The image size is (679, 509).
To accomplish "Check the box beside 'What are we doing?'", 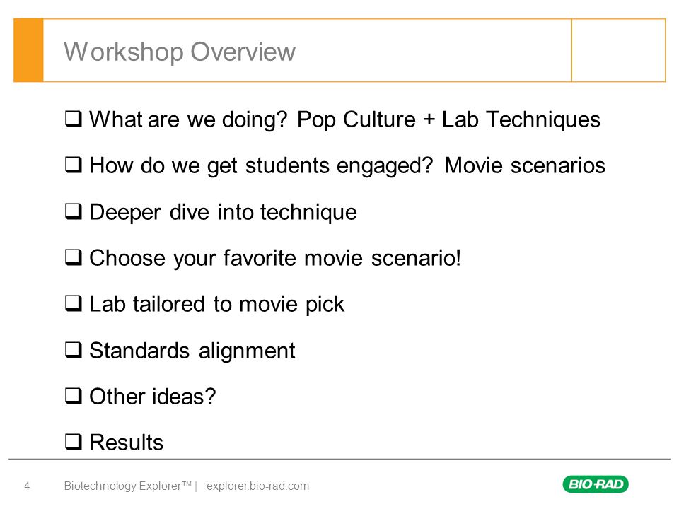I will [74, 119].
